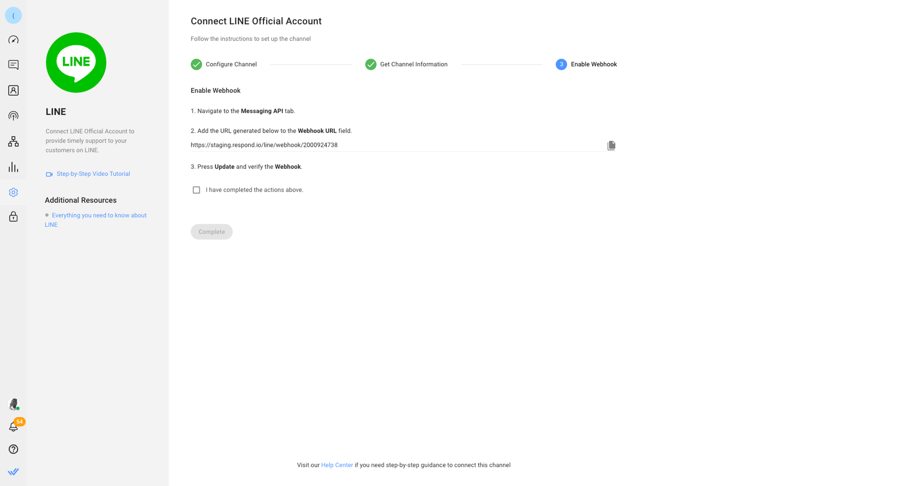Open the Dashboard speedometer icon in sidebar
Screen dimensions: 905x486
14,40
